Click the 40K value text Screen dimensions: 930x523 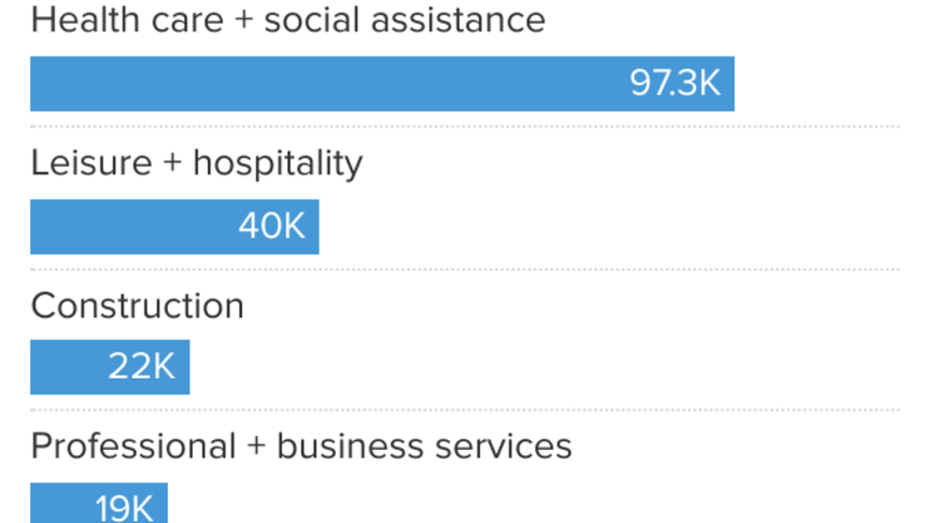(272, 226)
